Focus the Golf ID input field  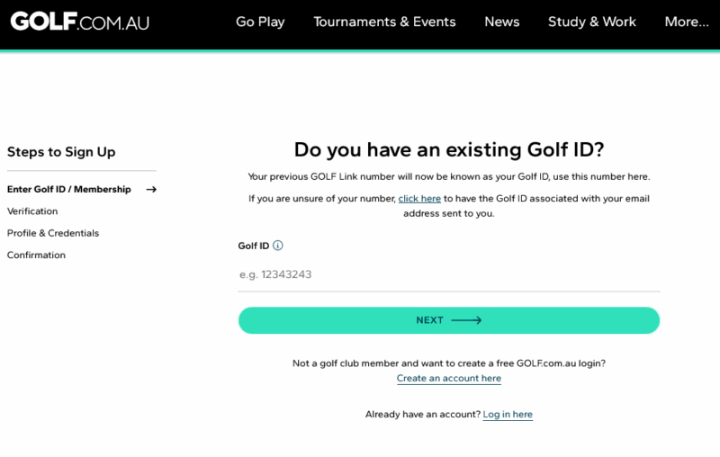pos(448,274)
